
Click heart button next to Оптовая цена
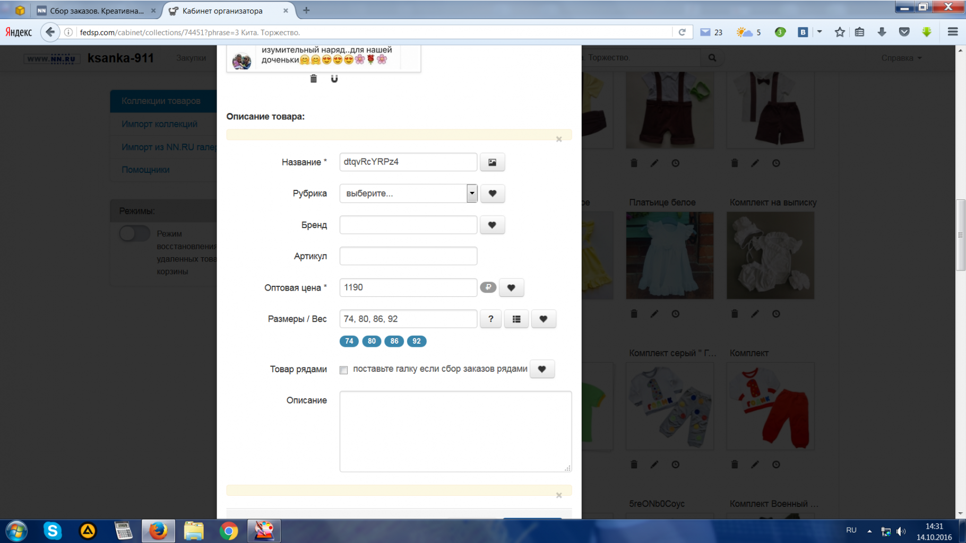pyautogui.click(x=511, y=287)
